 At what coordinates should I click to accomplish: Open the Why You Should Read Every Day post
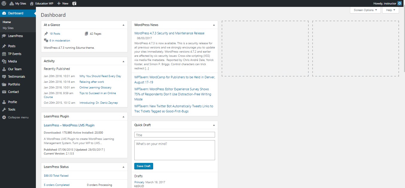tap(100, 76)
